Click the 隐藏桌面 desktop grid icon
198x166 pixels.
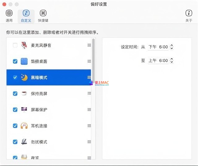click(x=24, y=61)
